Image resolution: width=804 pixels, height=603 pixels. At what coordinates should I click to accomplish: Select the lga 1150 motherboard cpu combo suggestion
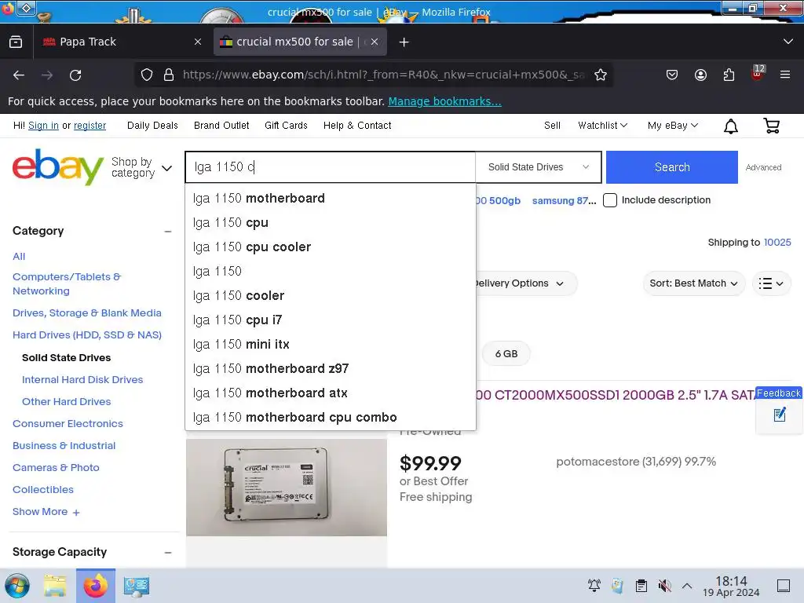pyautogui.click(x=331, y=418)
